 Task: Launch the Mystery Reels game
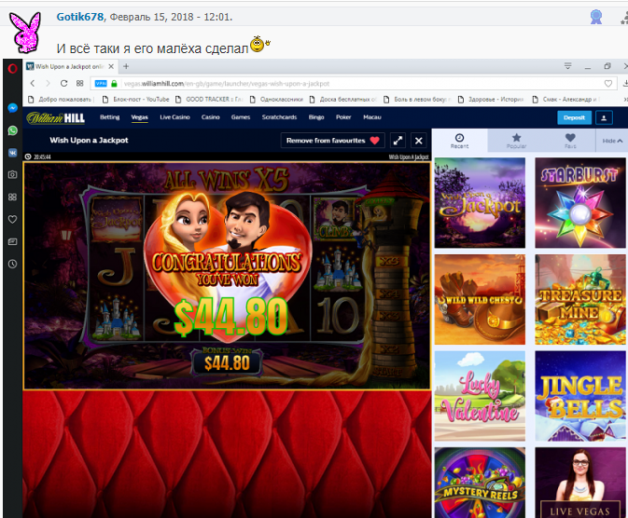pos(480,483)
